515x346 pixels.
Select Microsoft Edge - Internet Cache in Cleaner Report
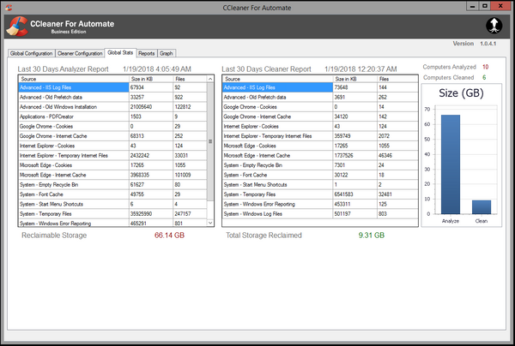point(320,156)
